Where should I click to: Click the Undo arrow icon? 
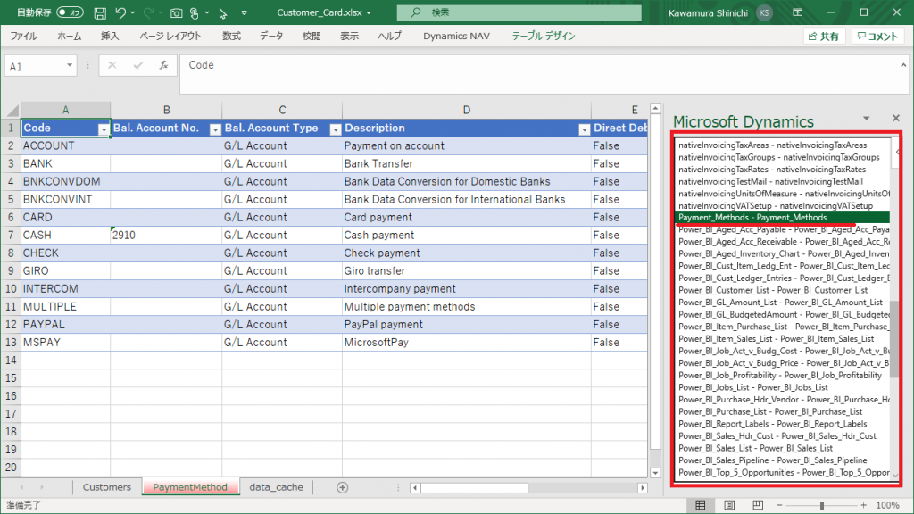click(x=120, y=12)
